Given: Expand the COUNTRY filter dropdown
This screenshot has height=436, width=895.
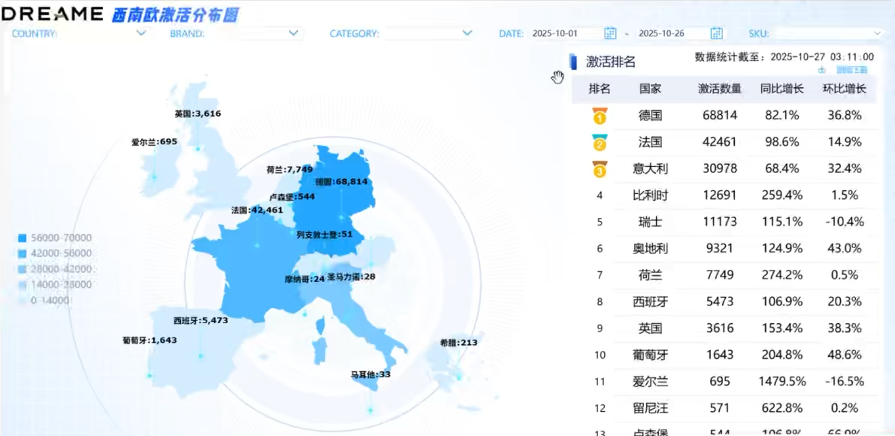Looking at the screenshot, I should 141,33.
